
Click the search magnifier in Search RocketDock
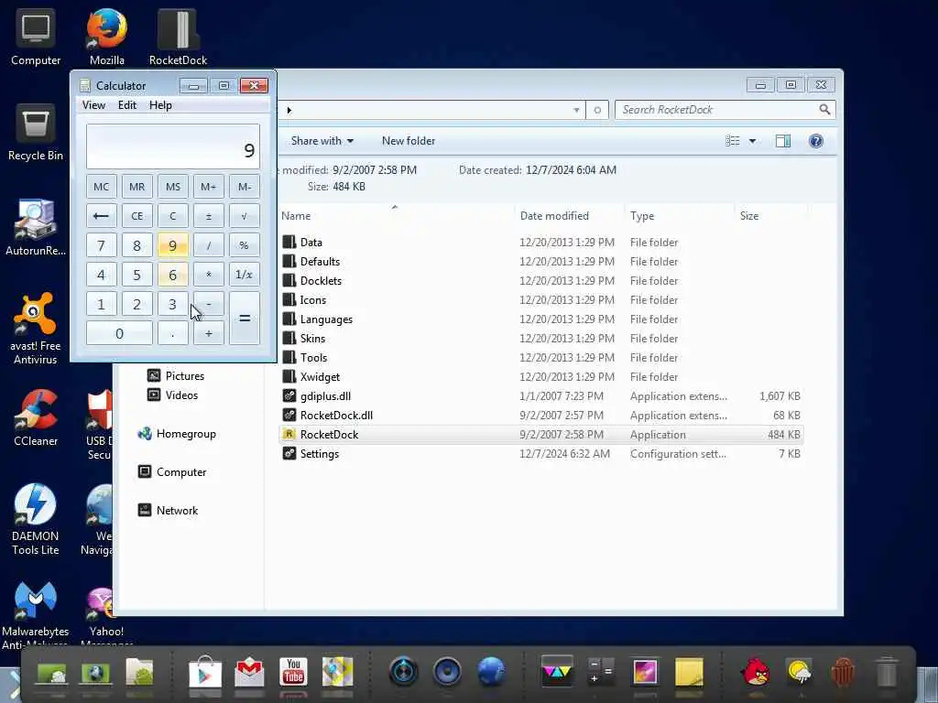click(824, 110)
